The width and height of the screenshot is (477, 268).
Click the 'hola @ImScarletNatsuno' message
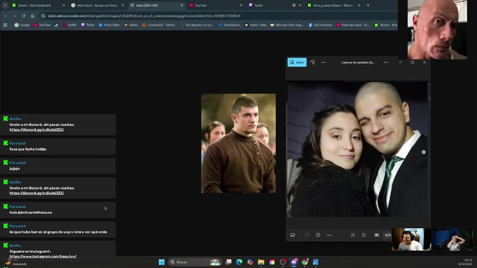tap(31, 213)
